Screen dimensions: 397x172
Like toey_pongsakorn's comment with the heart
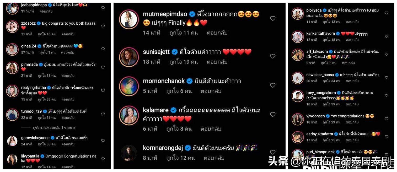(x=387, y=95)
